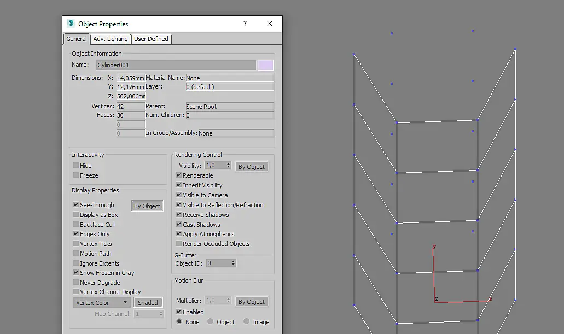Image resolution: width=564 pixels, height=334 pixels.
Task: Open the Adv. Lighting tab
Action: coord(110,39)
